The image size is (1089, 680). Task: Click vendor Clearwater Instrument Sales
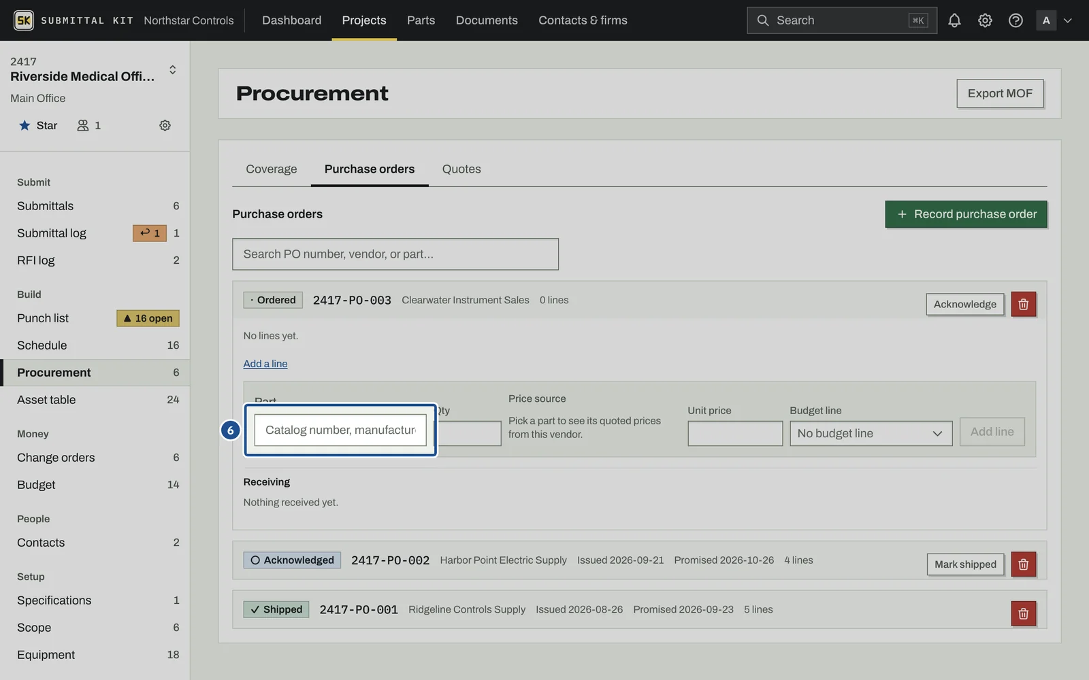click(466, 300)
